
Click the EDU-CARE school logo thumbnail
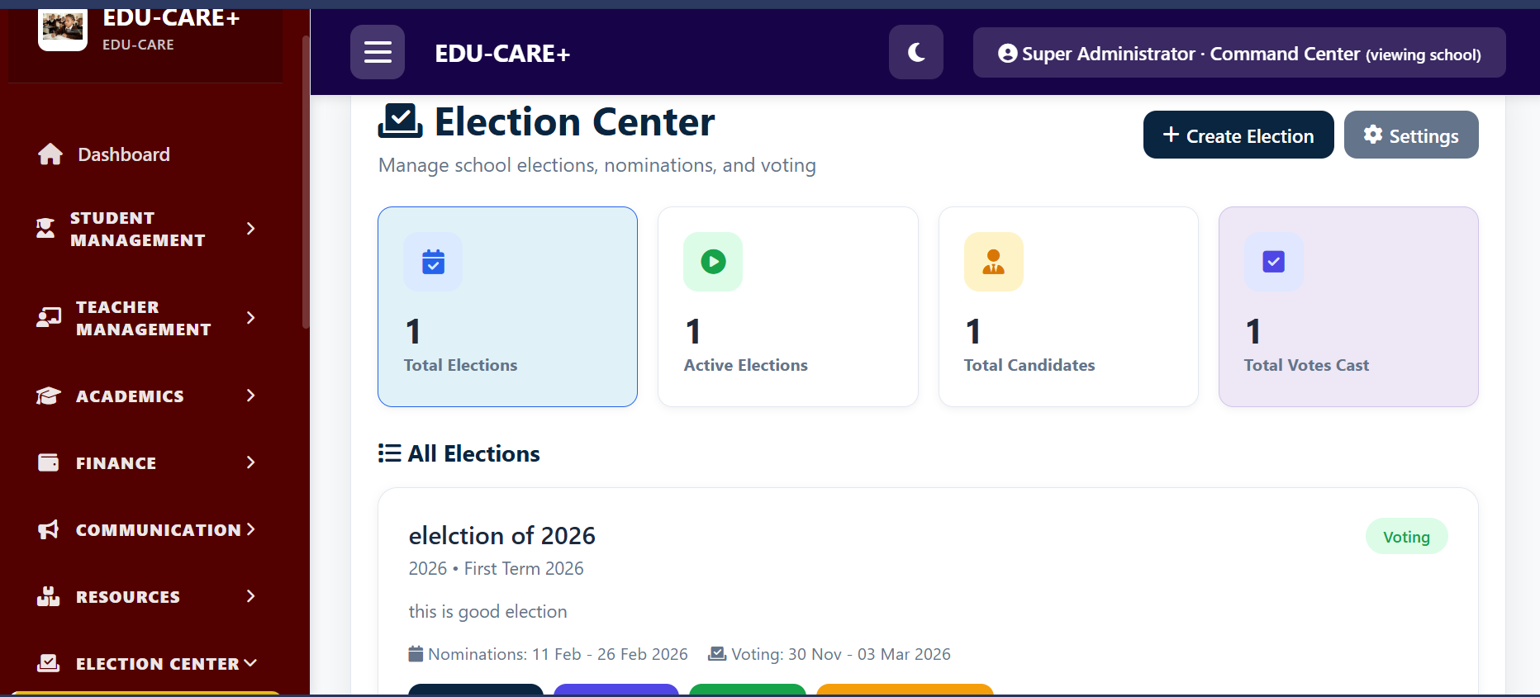[63, 29]
